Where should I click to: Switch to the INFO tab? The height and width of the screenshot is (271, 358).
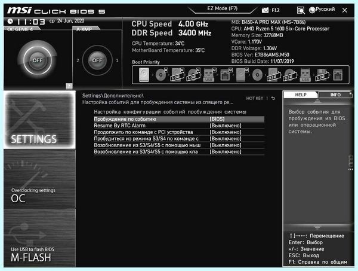tap(335, 95)
